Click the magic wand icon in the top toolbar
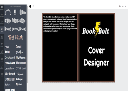 coord(33,6)
